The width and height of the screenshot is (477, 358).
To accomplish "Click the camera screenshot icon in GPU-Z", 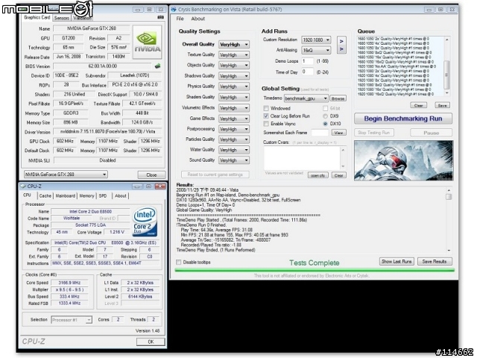I will pyautogui.click(x=161, y=17).
